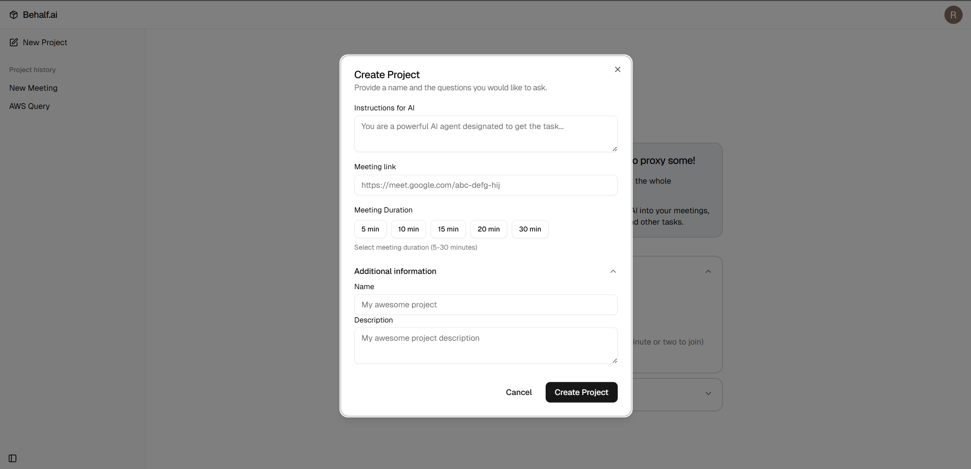Open the AWS Query project from history
Viewport: 971px width, 469px height.
pos(30,106)
